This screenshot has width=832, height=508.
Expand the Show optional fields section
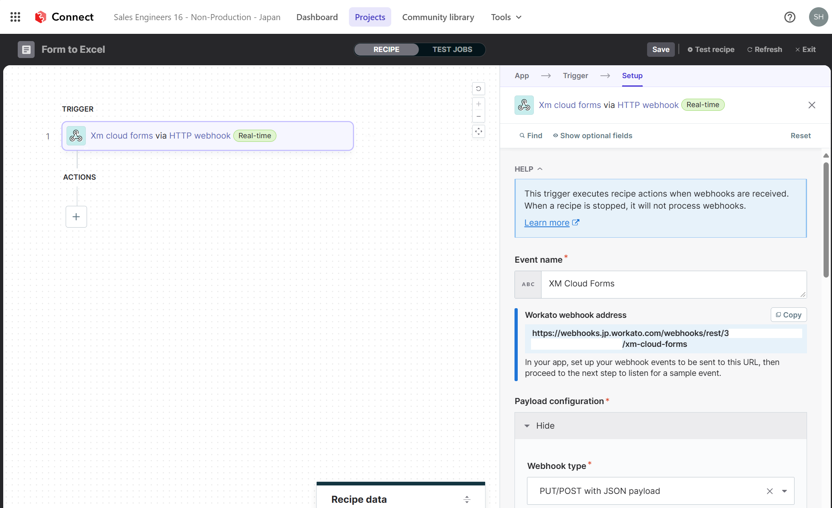coord(592,135)
